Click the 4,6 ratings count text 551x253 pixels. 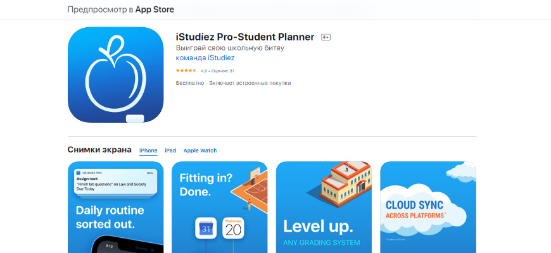coord(217,71)
